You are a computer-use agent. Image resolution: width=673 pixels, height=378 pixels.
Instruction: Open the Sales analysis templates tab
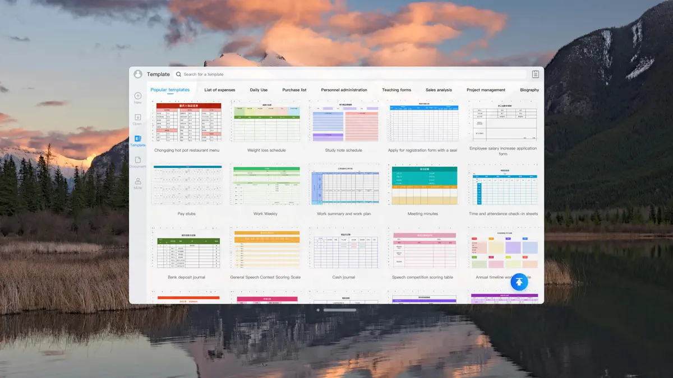[439, 89]
